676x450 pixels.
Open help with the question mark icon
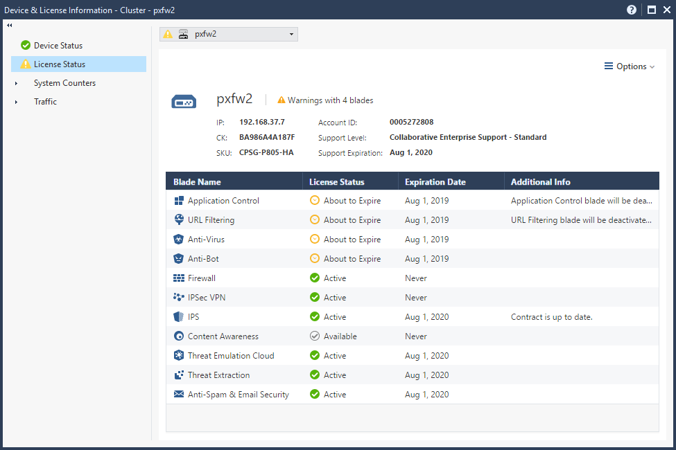tap(631, 10)
